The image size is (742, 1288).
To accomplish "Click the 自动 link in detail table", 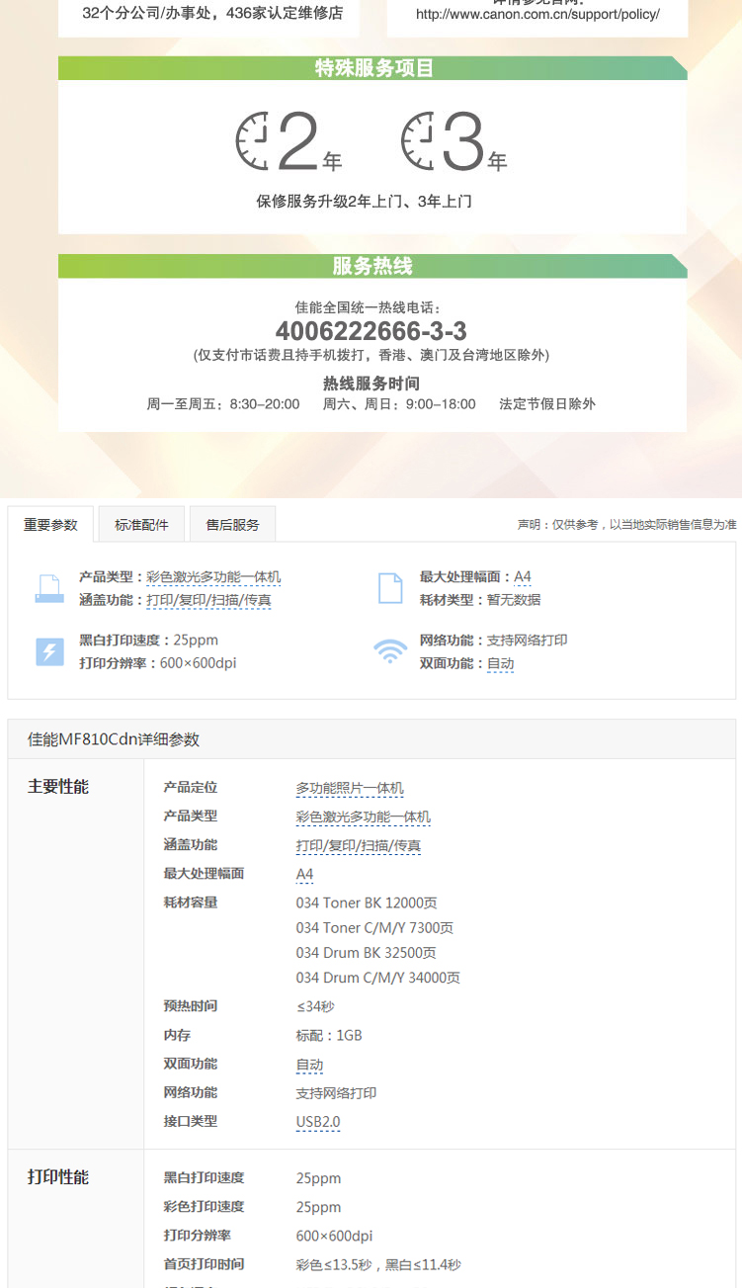I will (309, 1065).
